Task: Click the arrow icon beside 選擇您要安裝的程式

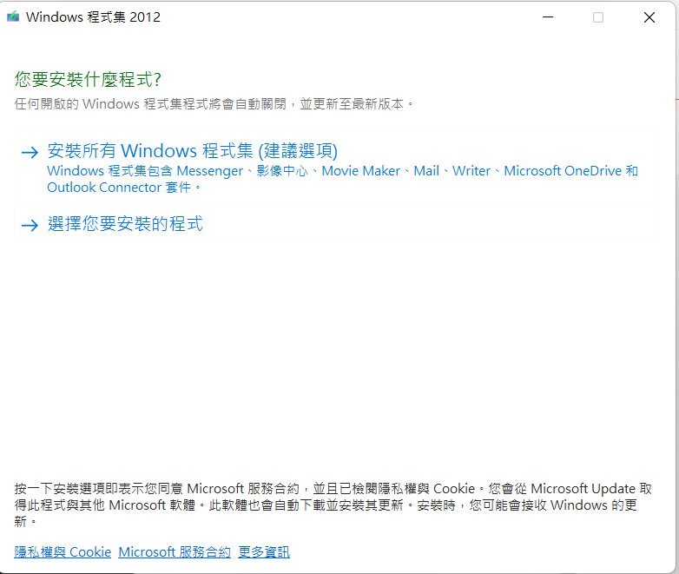Action: click(x=30, y=225)
